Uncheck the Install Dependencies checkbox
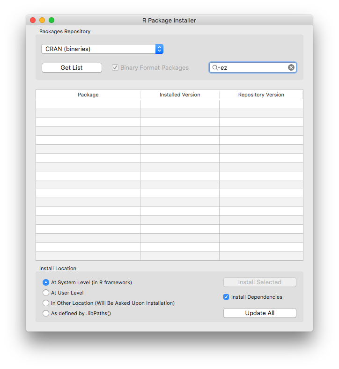339x369 pixels. pos(226,297)
